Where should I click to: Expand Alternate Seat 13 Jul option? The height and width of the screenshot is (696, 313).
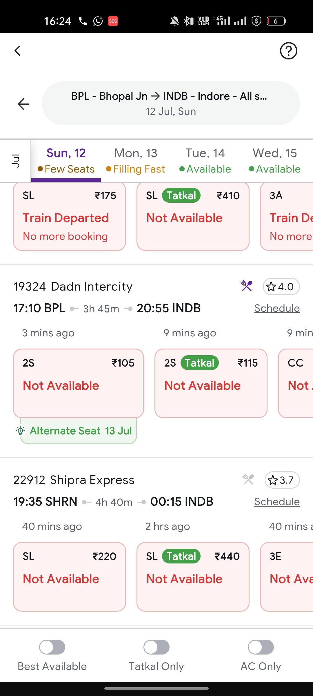(78, 431)
